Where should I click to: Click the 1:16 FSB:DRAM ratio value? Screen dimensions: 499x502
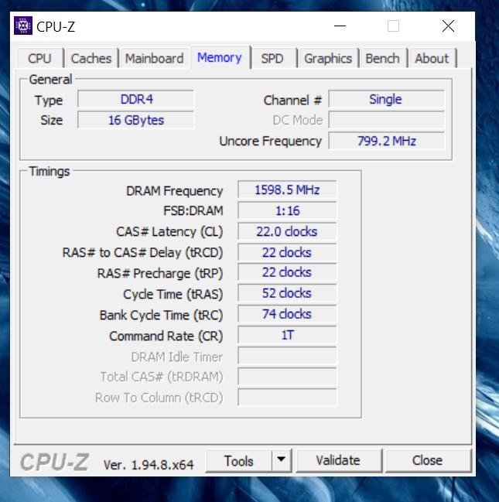tap(287, 210)
